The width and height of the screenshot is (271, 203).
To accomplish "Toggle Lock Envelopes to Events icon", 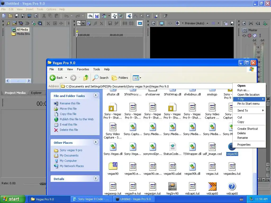I will coord(114,16).
